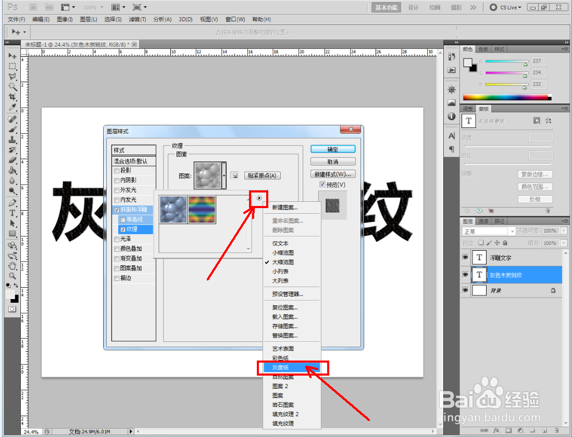Select the Crop tool
Viewport: 572px width, 437px height.
click(x=12, y=97)
